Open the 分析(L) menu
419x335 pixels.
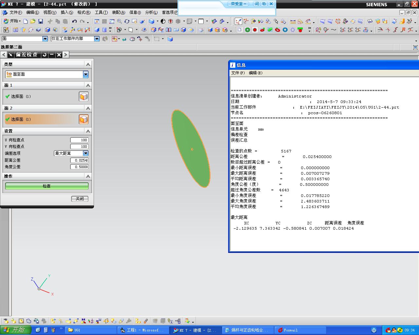click(x=151, y=12)
